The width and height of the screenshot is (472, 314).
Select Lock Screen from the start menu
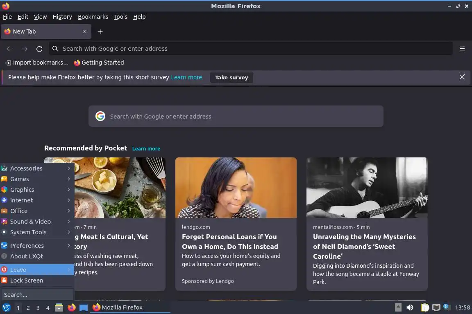pos(37,280)
